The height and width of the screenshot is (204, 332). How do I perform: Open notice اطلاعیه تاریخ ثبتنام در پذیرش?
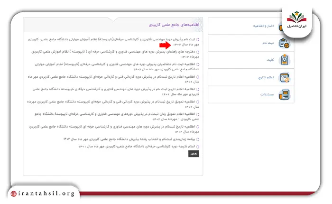114,129
